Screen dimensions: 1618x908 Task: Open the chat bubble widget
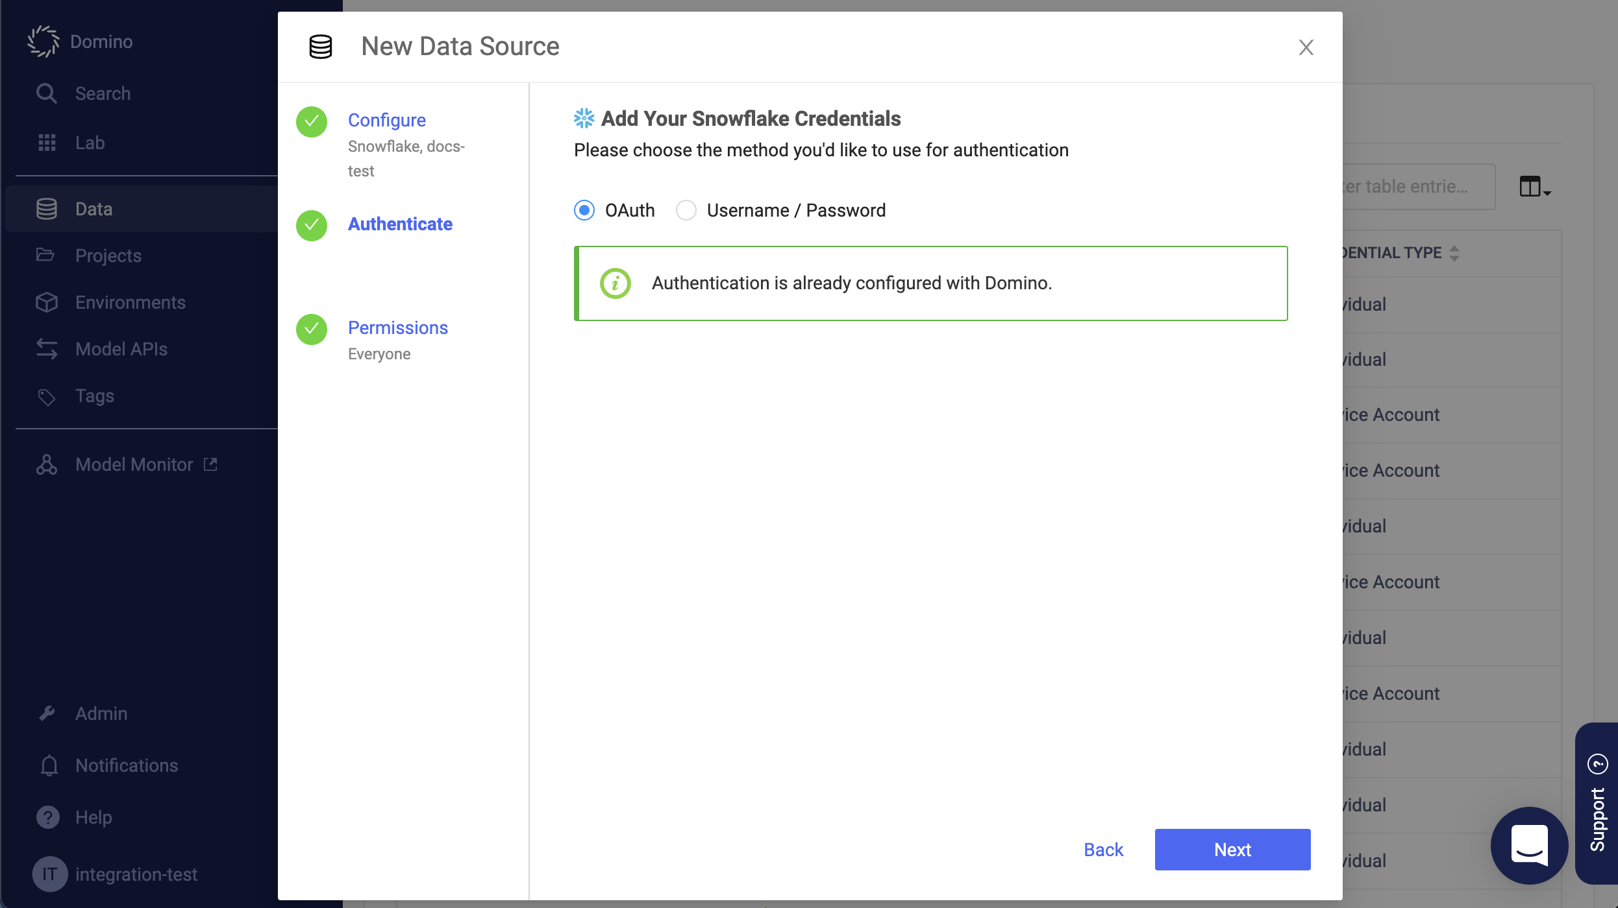tap(1530, 846)
